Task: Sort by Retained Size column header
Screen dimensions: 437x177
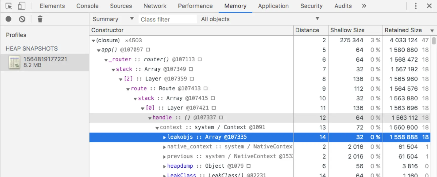Action: click(403, 30)
